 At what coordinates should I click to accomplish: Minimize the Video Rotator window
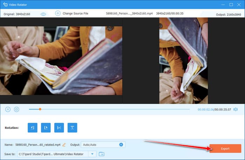click(x=223, y=5)
